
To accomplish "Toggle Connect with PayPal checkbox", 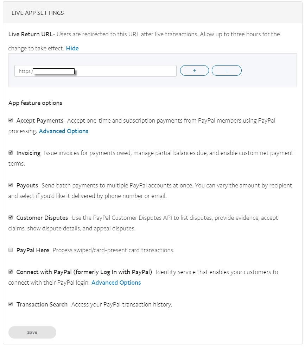I will [x=11, y=272].
